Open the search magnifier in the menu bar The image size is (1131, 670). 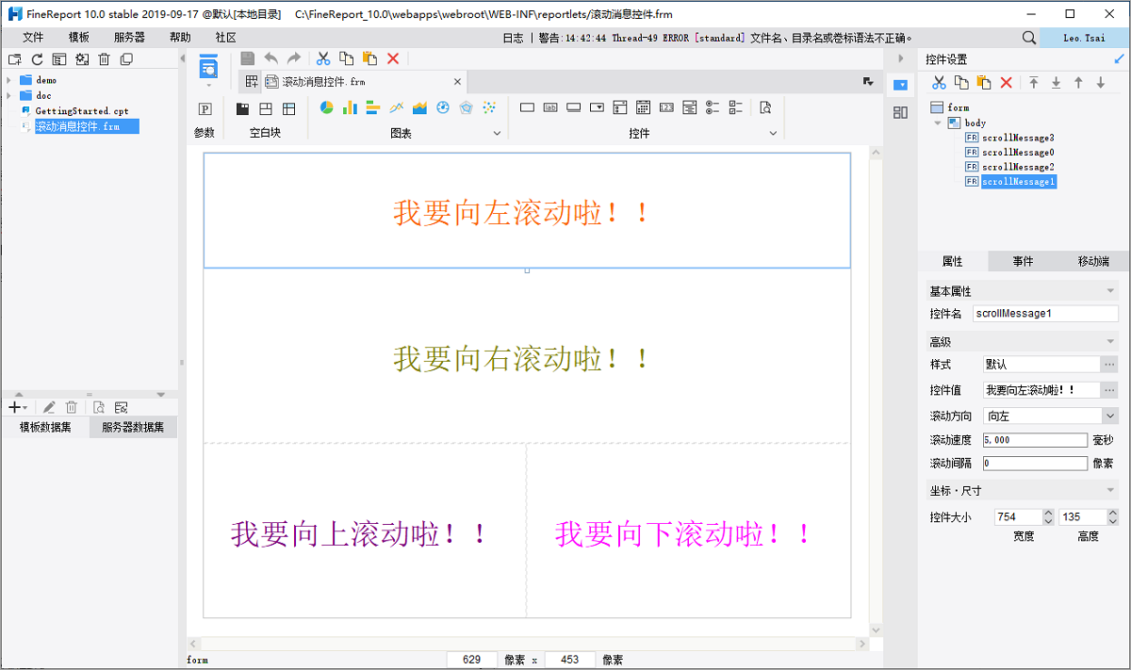point(1029,38)
